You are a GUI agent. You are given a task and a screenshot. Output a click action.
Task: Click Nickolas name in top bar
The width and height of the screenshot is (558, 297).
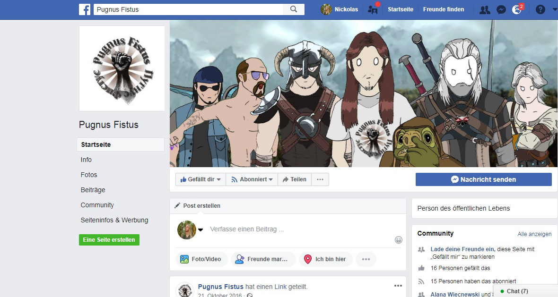click(346, 9)
